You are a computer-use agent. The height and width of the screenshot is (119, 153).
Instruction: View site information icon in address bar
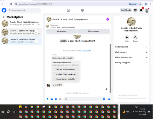click(x=16, y=4)
